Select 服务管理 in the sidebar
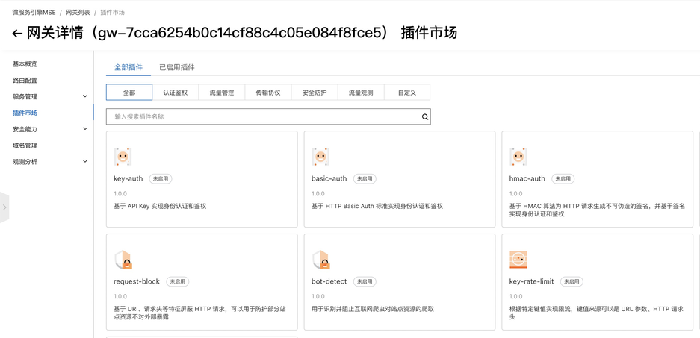 click(x=25, y=97)
